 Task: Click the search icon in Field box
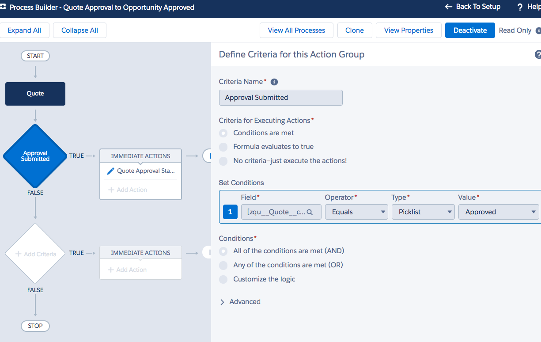click(310, 212)
